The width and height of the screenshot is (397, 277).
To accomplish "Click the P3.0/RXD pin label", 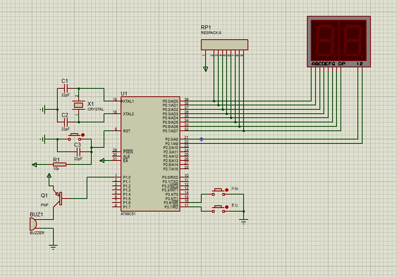I will [170, 177].
